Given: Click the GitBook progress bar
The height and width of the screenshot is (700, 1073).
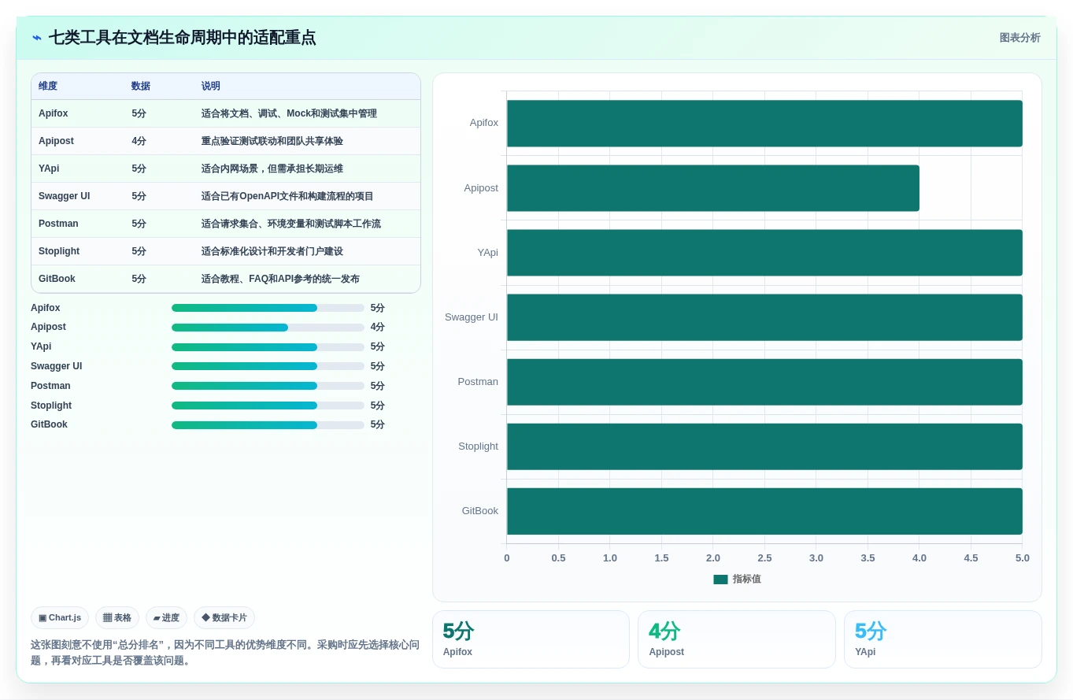Looking at the screenshot, I should [x=268, y=424].
